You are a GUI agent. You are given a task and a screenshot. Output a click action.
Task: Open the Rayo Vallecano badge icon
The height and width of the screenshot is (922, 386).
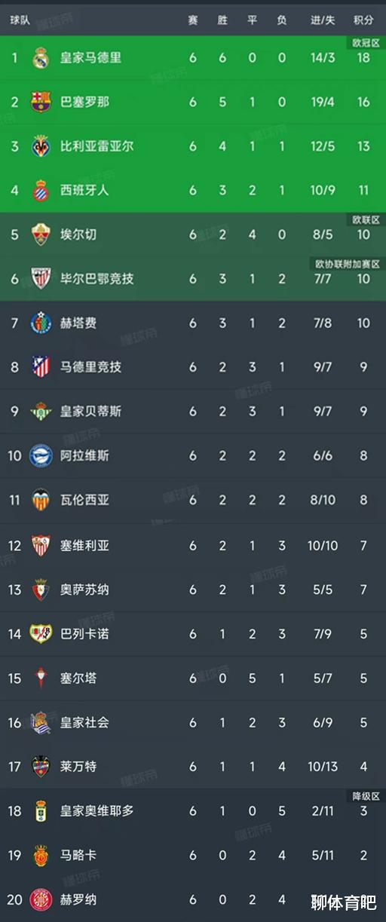41,633
